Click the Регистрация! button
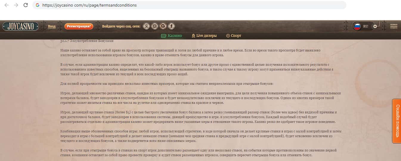 point(79,26)
